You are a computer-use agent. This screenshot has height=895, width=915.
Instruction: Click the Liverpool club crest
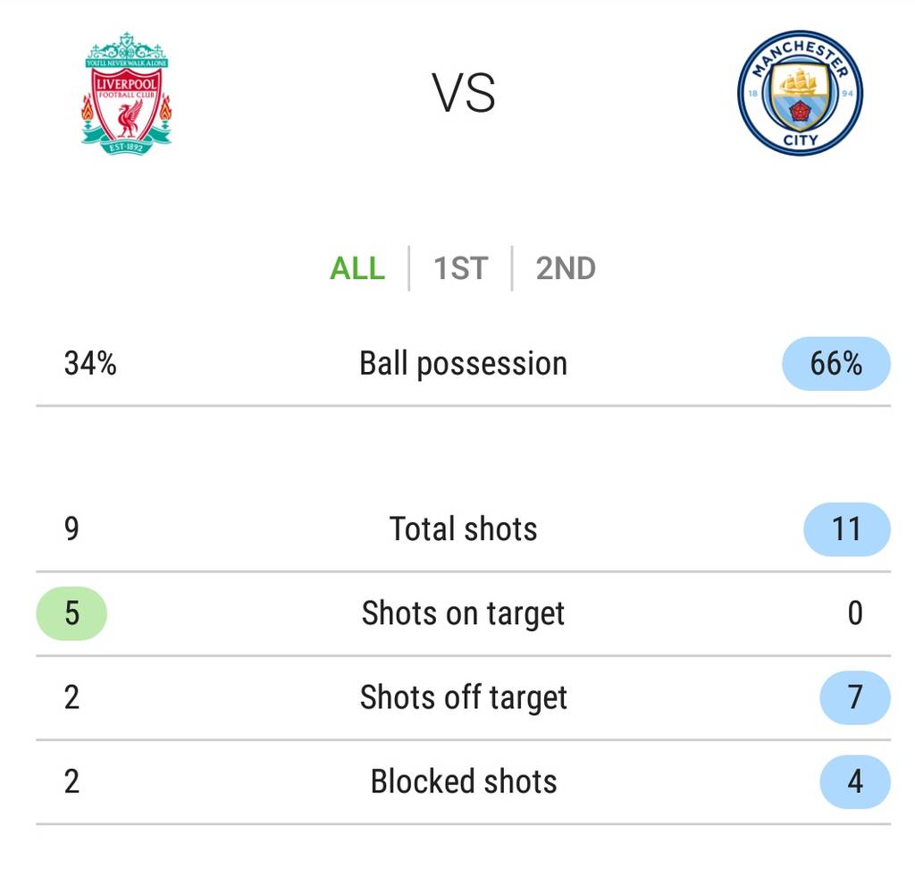tap(126, 93)
